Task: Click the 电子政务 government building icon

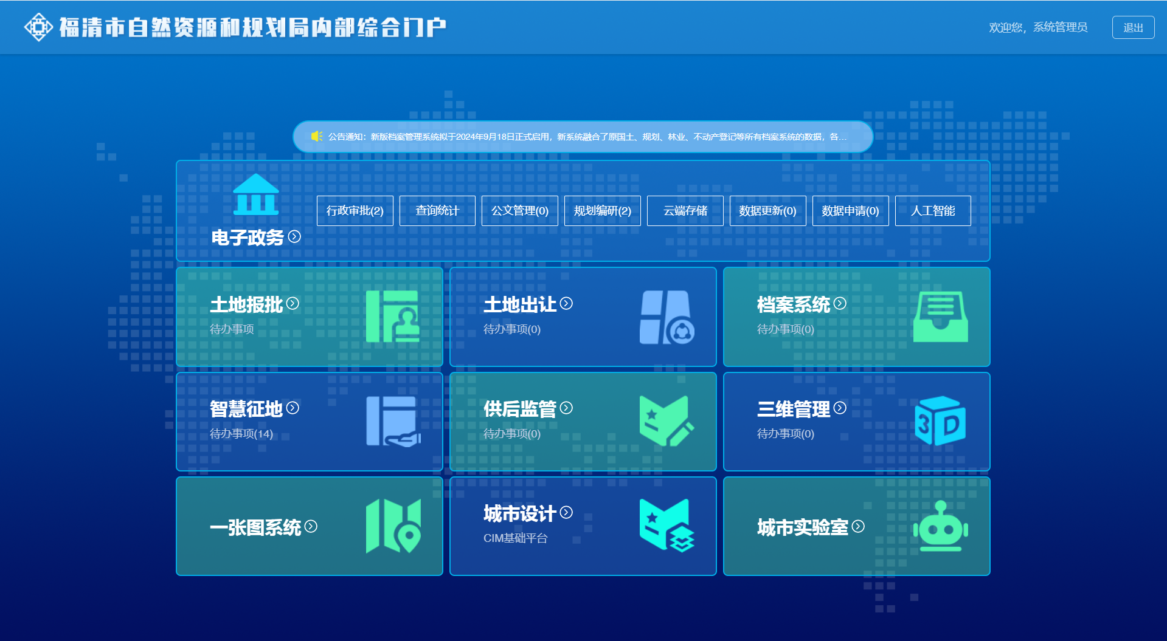Action: pyautogui.click(x=256, y=194)
